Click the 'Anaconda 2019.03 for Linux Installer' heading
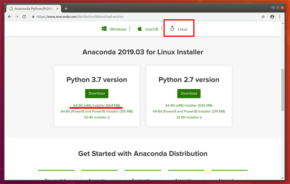This screenshot has width=290, height=184. coord(143,52)
